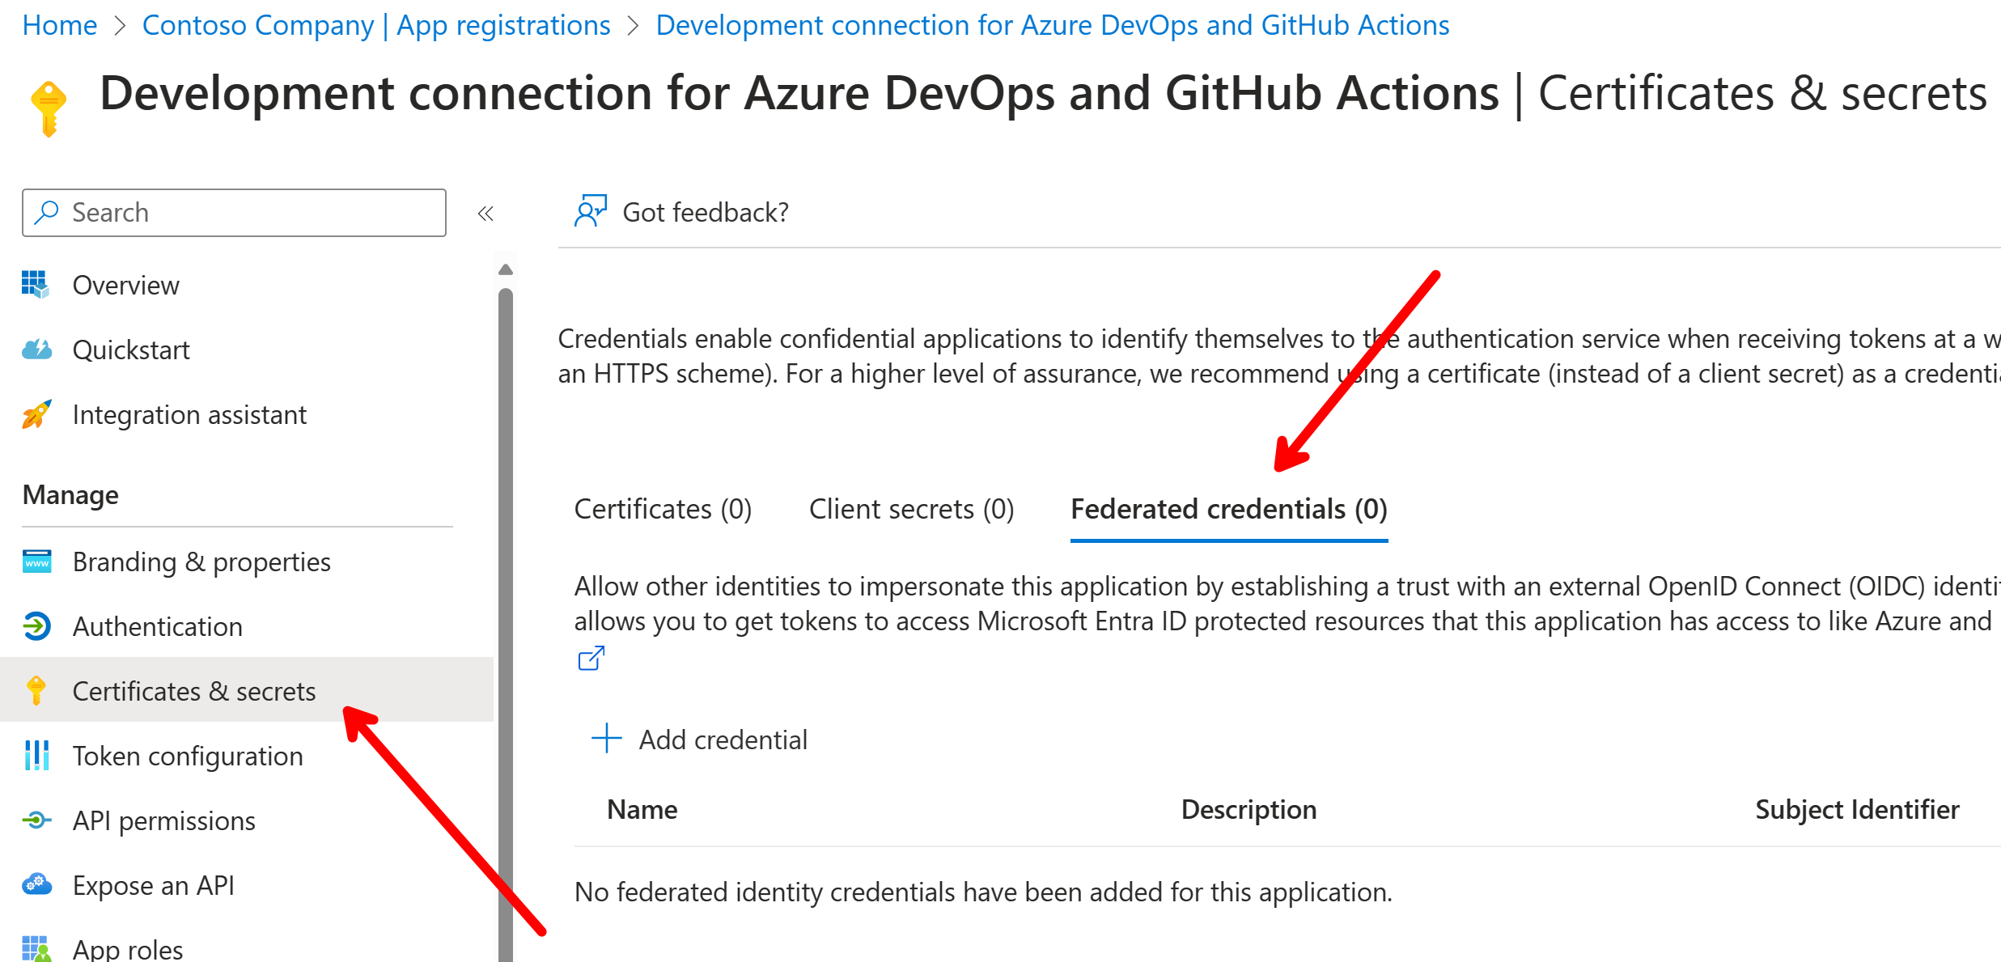This screenshot has width=2001, height=962.
Task: Click Subject Identifier column header
Action: [1857, 809]
